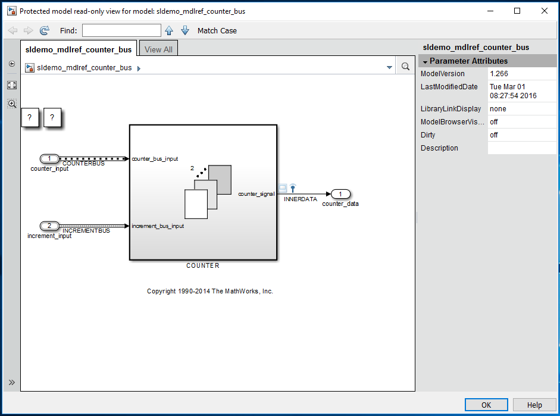
Task: Maximize the protected model window
Action: pyautogui.click(x=517, y=11)
